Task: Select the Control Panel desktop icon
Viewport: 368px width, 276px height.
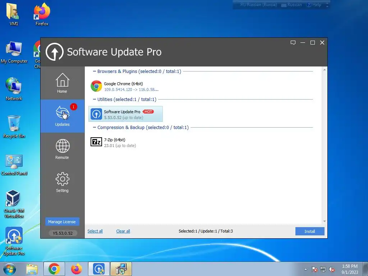Action: (x=14, y=165)
